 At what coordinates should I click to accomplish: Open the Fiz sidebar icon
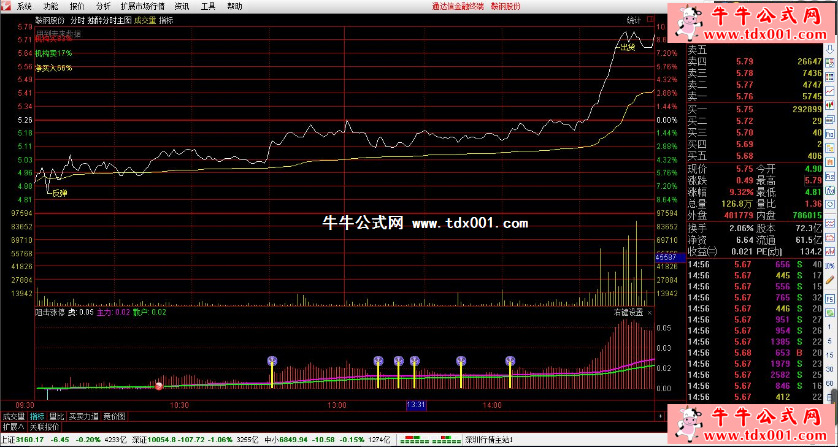830,177
